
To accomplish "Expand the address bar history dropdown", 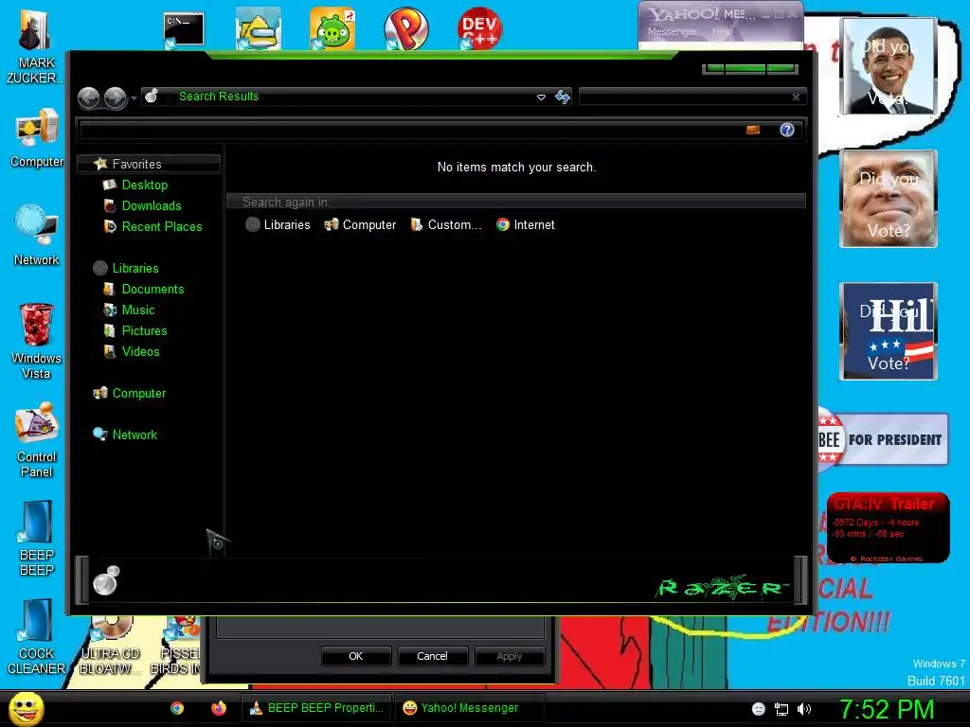I will (541, 98).
